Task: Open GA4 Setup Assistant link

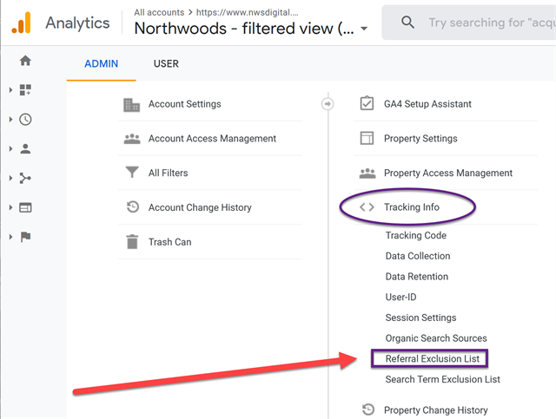Action: point(427,104)
